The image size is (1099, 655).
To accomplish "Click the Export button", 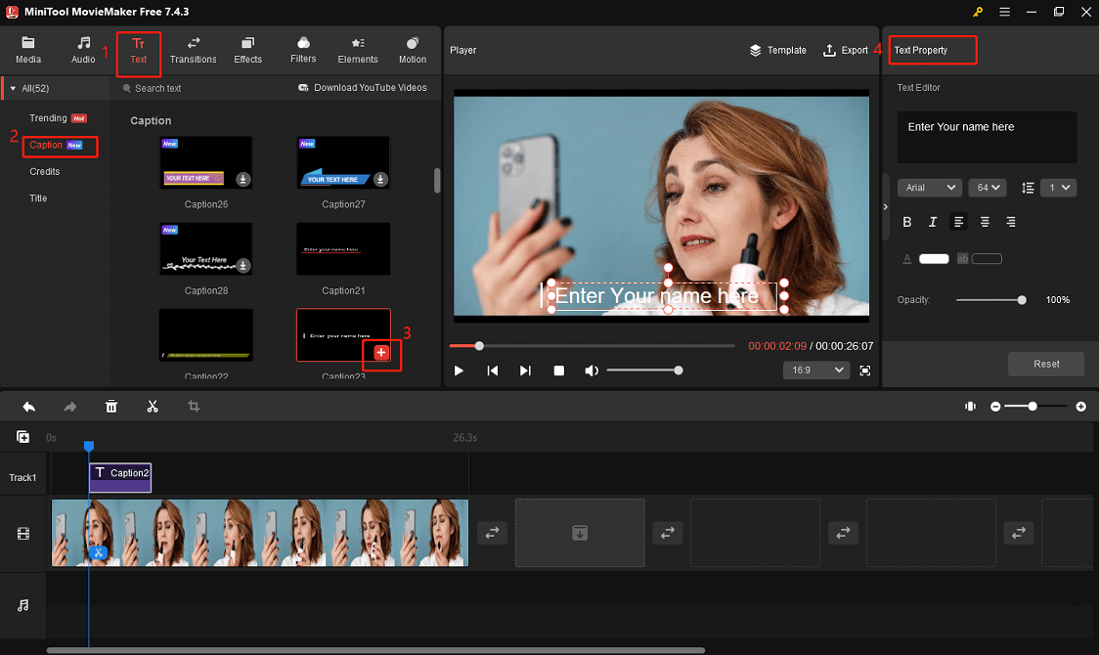I will point(845,51).
